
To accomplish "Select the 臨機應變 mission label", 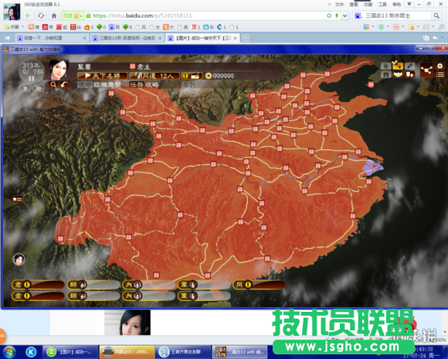I will pos(107,85).
